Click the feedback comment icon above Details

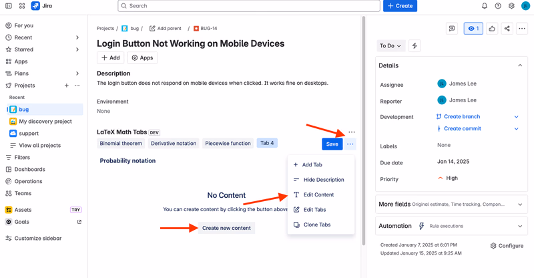click(452, 29)
